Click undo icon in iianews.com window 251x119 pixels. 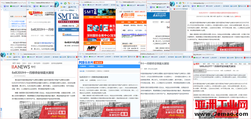(14, 54)
